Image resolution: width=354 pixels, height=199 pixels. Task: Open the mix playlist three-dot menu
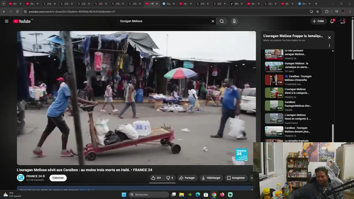329,46
